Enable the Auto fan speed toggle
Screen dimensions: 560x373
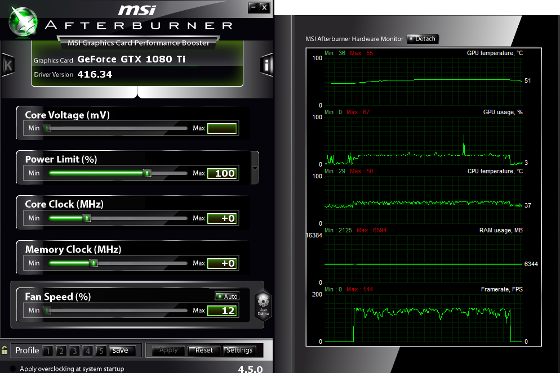click(x=227, y=296)
